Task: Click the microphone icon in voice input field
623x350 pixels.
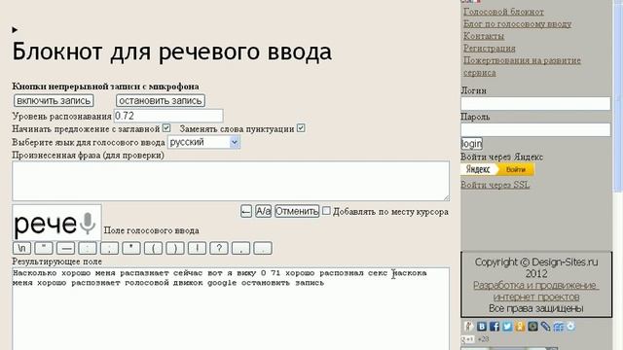Action: pyautogui.click(x=88, y=223)
